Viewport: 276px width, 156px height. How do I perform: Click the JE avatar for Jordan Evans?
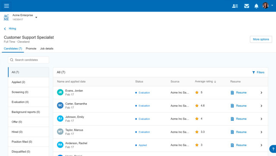click(60, 92)
